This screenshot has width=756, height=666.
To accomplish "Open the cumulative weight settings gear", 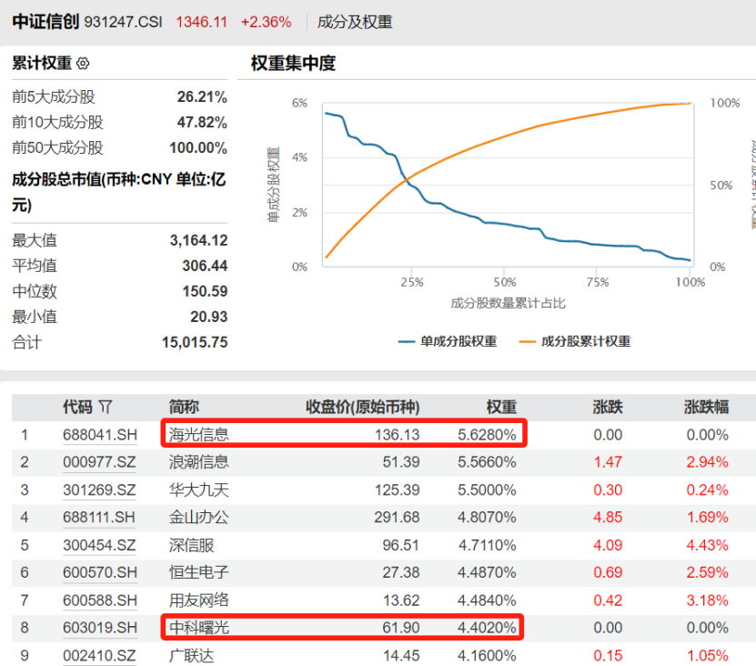I will pyautogui.click(x=83, y=63).
